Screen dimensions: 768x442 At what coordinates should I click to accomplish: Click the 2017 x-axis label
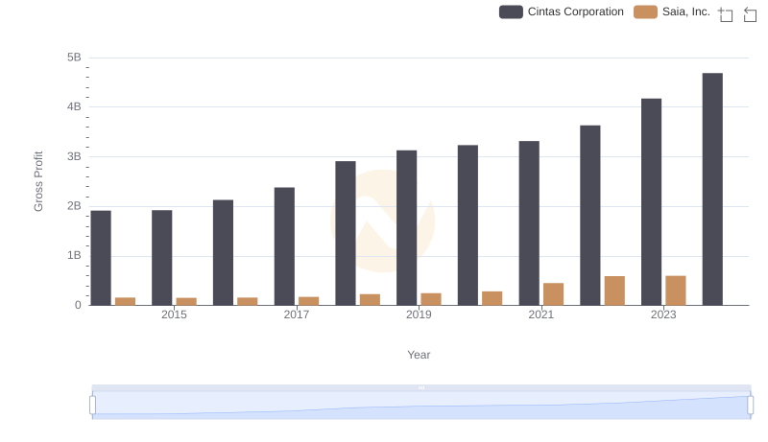click(x=297, y=314)
